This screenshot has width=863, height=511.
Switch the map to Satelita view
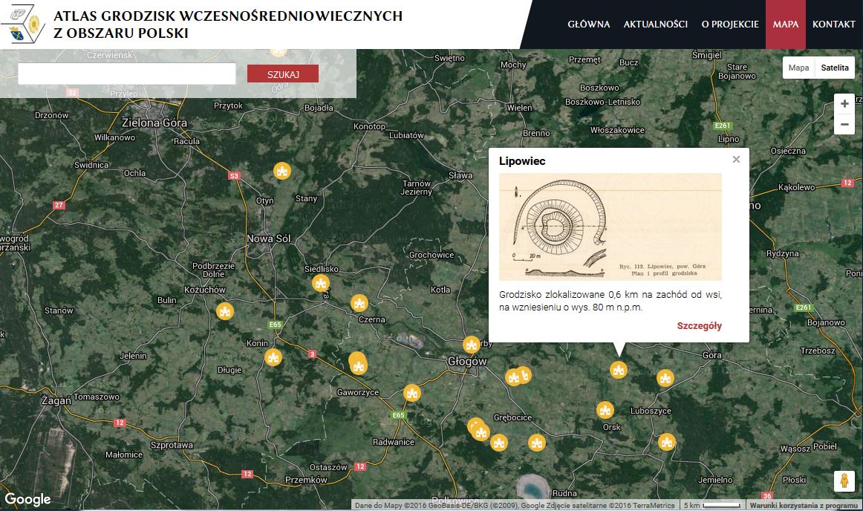tap(835, 68)
